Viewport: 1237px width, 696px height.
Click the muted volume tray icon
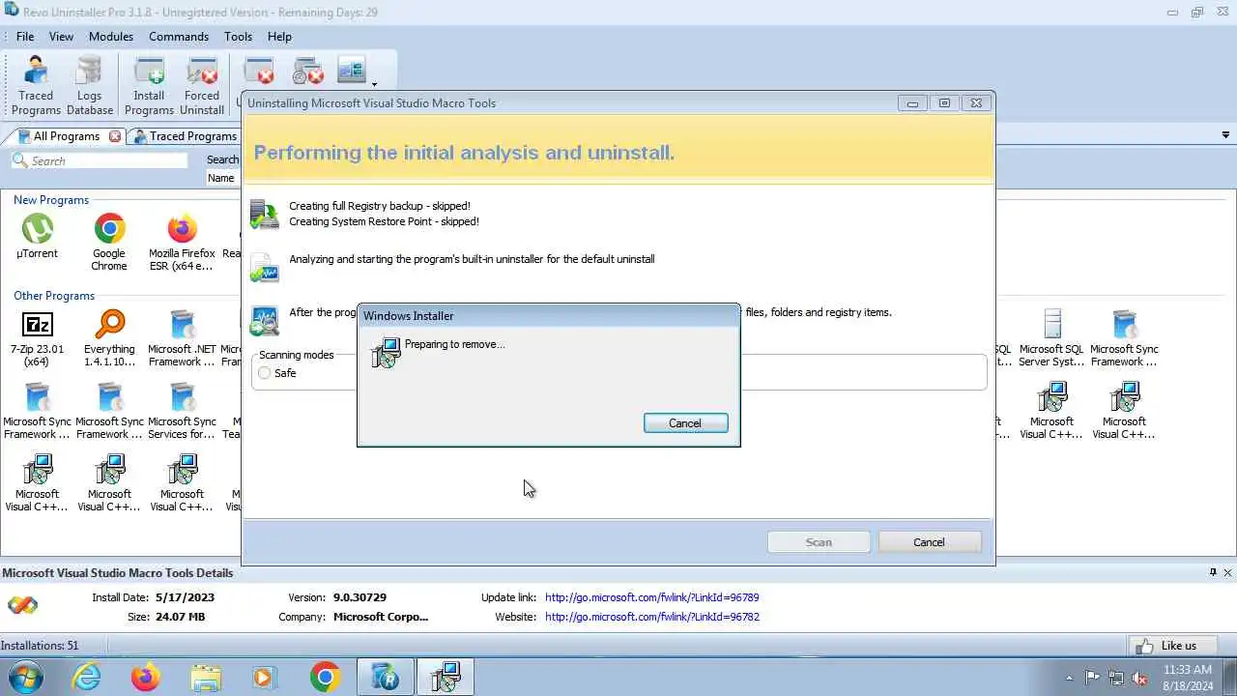(x=1140, y=678)
